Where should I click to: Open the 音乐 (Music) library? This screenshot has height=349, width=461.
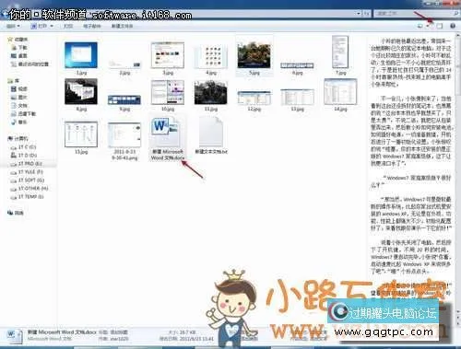19,122
